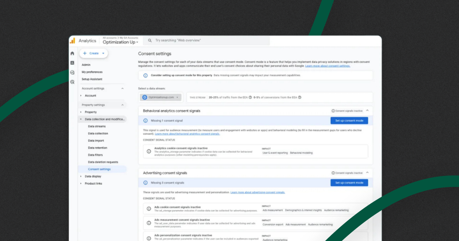Open Setup Assistant in the left menu
The image size is (459, 241).
point(92,79)
